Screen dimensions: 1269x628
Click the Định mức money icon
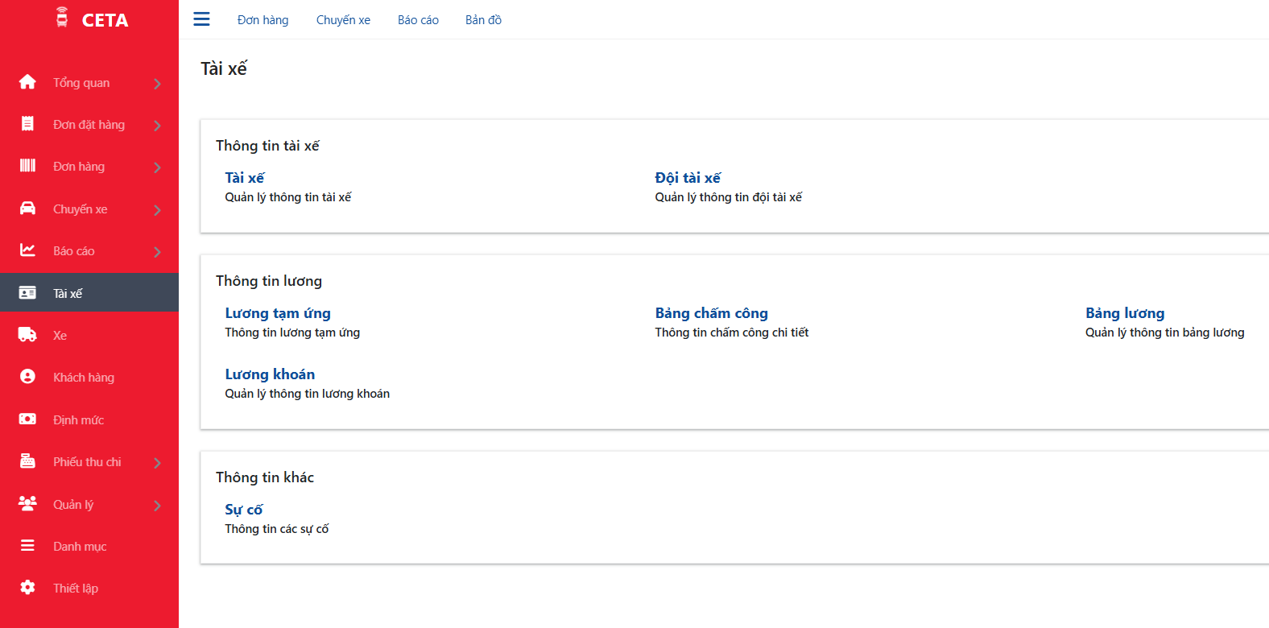[x=27, y=419]
